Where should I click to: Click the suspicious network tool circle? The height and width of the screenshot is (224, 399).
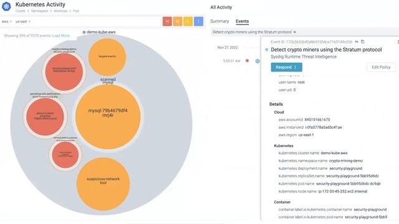[x=103, y=184]
